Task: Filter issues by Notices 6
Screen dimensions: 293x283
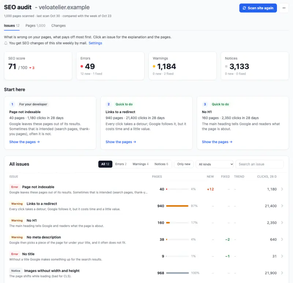Action: (x=161, y=164)
